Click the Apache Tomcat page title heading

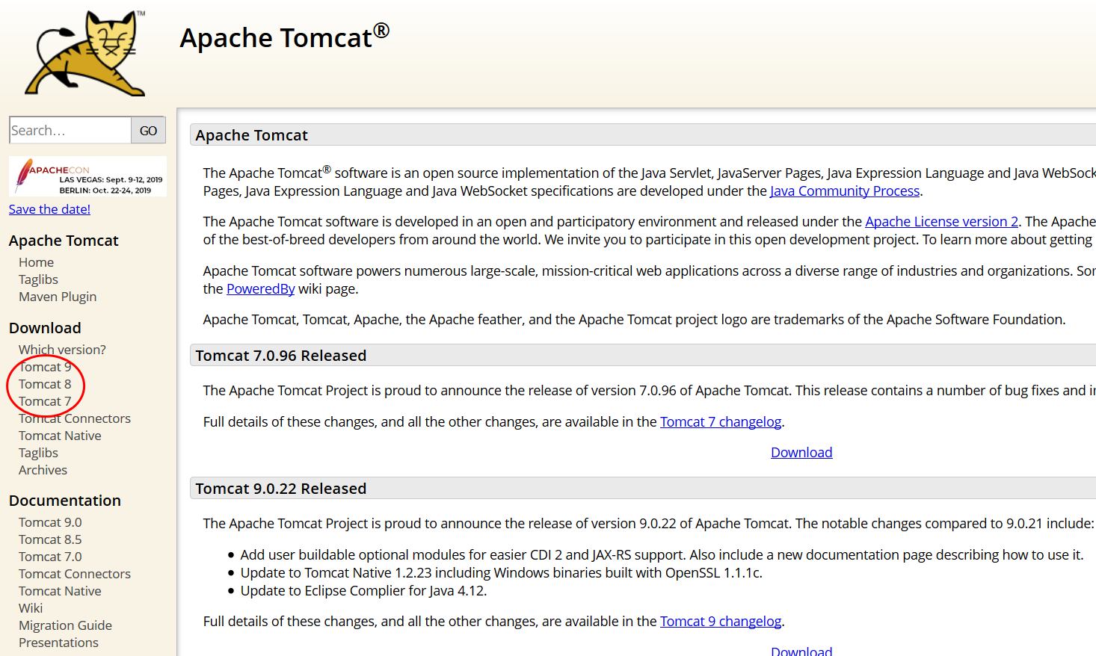[x=285, y=37]
